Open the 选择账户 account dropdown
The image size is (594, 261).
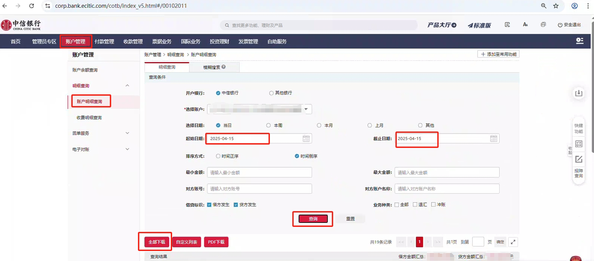pos(306,109)
